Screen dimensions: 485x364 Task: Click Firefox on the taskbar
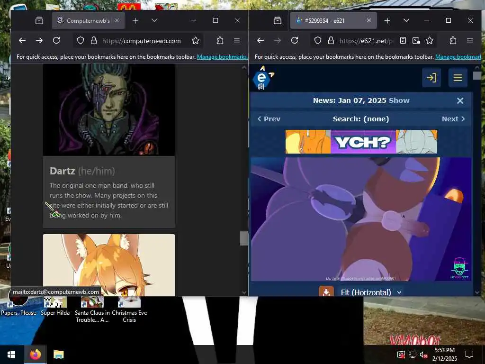point(35,355)
